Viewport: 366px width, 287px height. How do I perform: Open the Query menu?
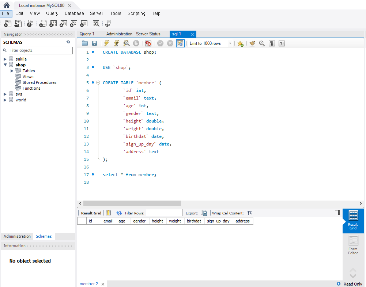pos(52,13)
